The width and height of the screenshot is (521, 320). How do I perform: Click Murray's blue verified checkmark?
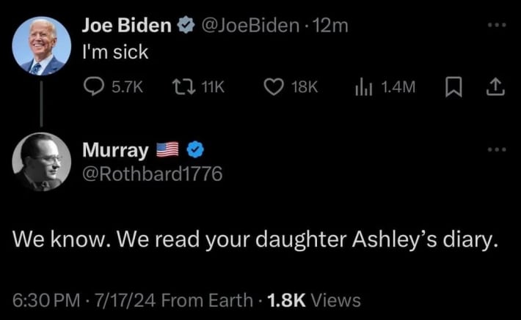coord(195,150)
